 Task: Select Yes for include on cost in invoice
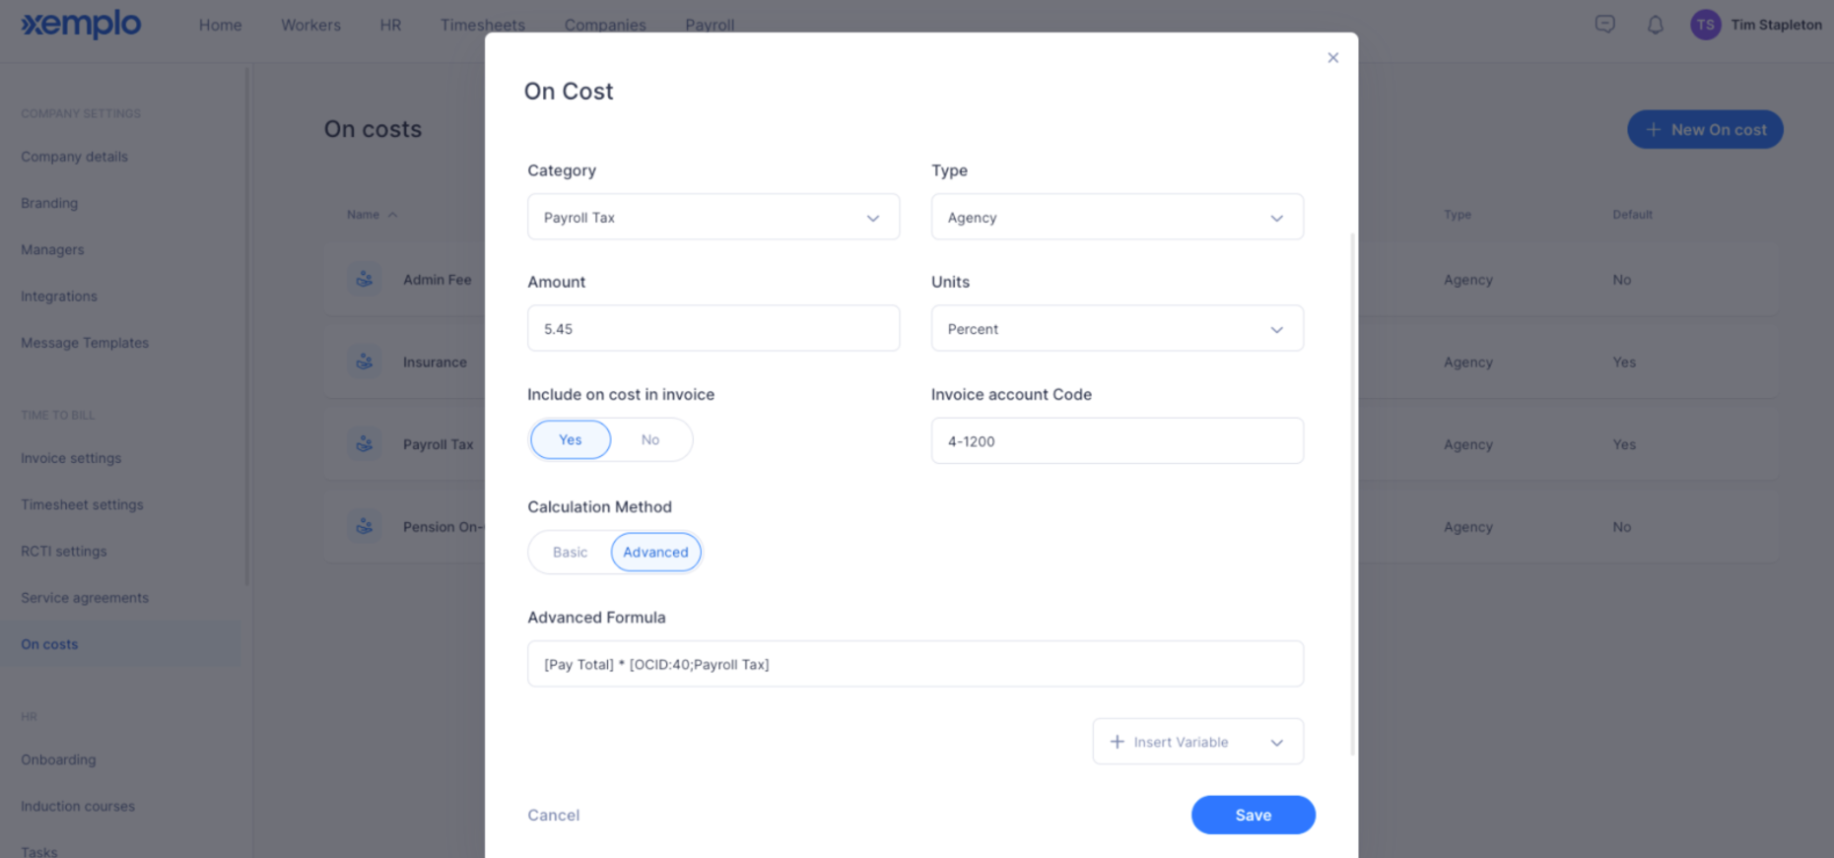coord(571,439)
